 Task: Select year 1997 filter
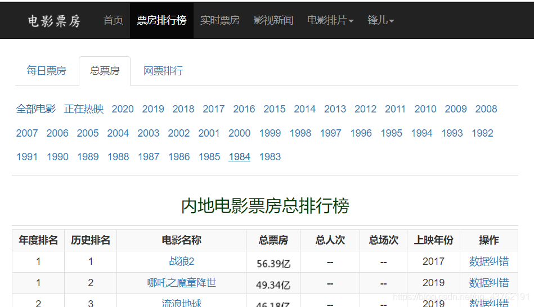[330, 133]
